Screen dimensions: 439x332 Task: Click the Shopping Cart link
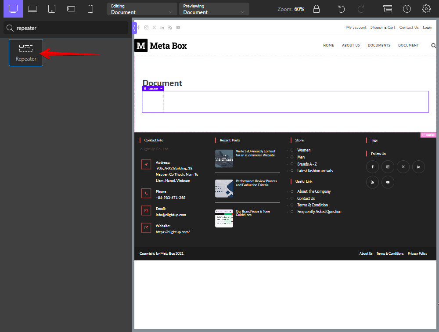pyautogui.click(x=382, y=27)
